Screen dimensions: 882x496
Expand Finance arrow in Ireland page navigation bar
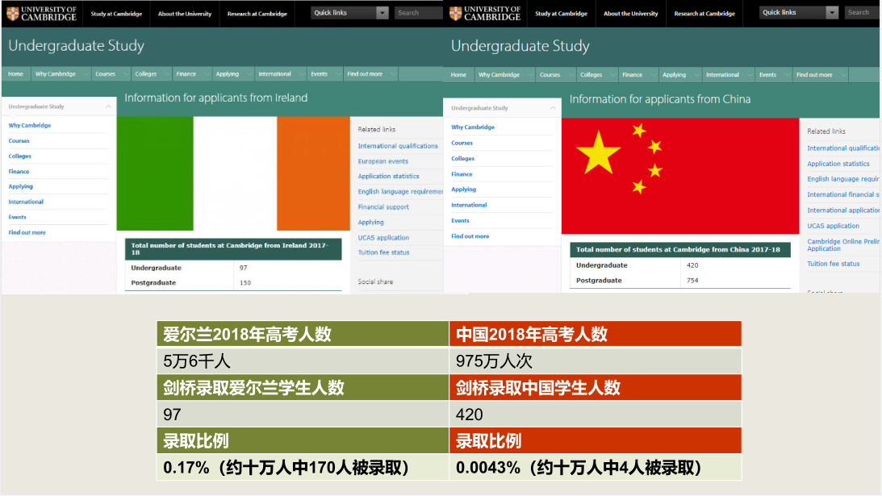(x=207, y=73)
